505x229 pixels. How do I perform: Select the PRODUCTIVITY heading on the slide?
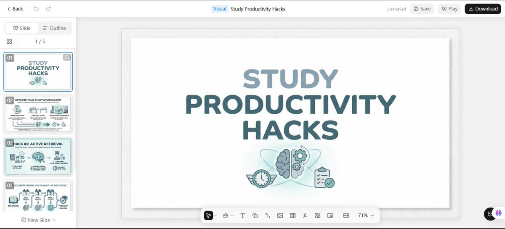pyautogui.click(x=290, y=105)
